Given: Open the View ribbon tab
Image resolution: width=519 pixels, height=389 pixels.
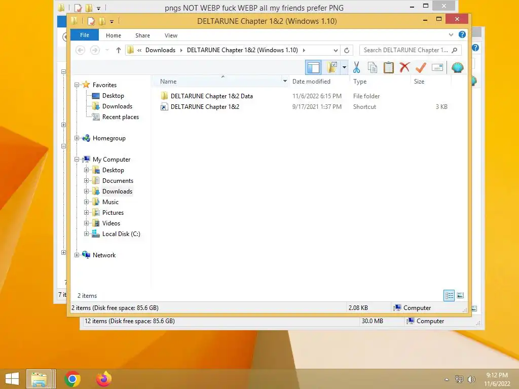Looking at the screenshot, I should tap(171, 35).
